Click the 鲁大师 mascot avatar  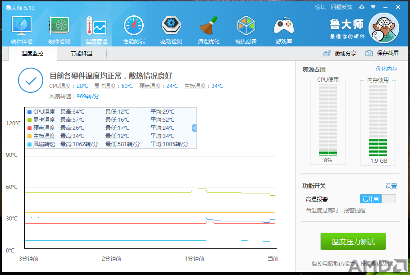[x=383, y=28]
